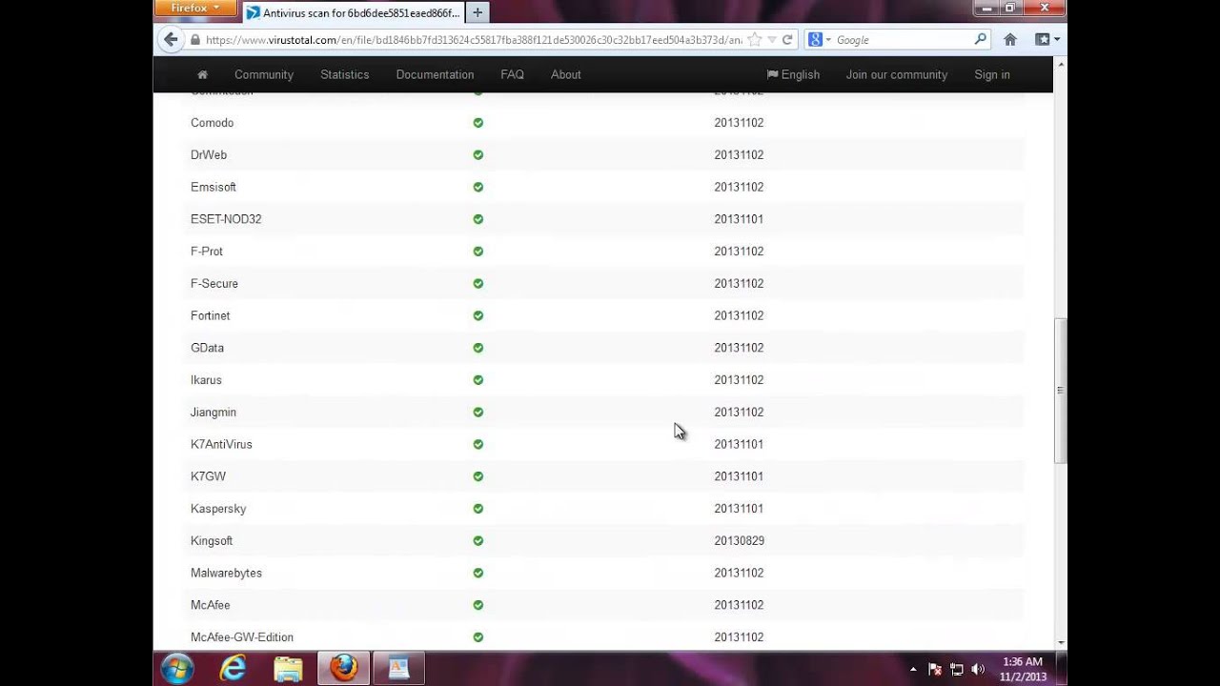
Task: Click the Sign in link
Action: tap(992, 74)
